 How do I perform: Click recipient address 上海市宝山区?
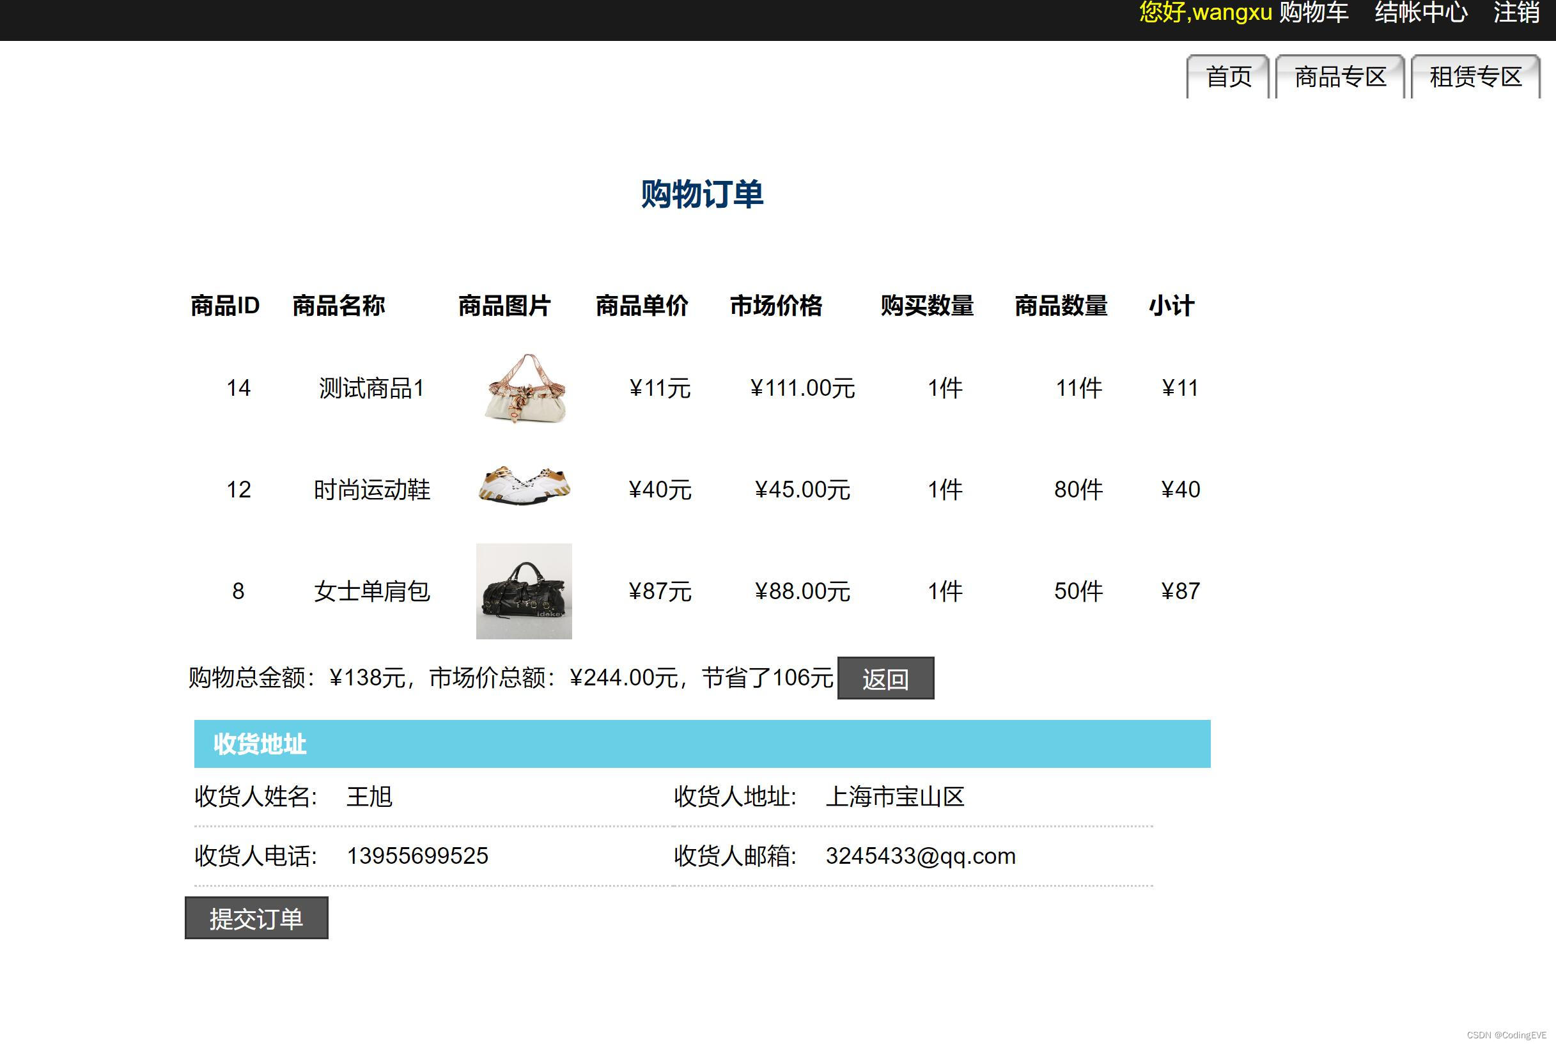click(x=894, y=797)
